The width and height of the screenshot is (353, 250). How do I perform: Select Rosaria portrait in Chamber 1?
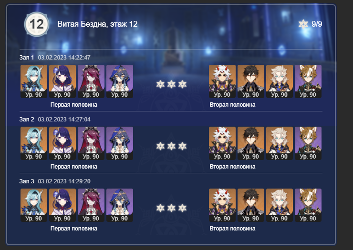91,81
